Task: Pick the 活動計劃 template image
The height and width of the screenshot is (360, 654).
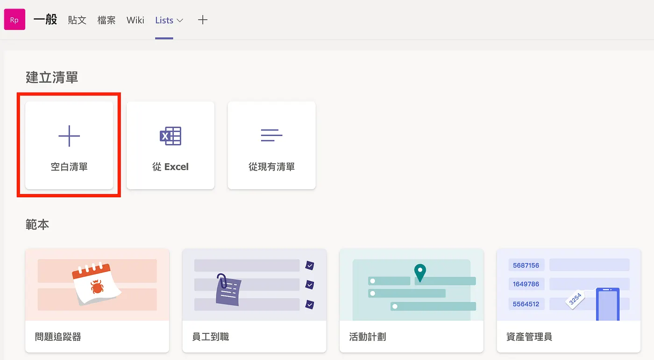Action: tap(412, 285)
